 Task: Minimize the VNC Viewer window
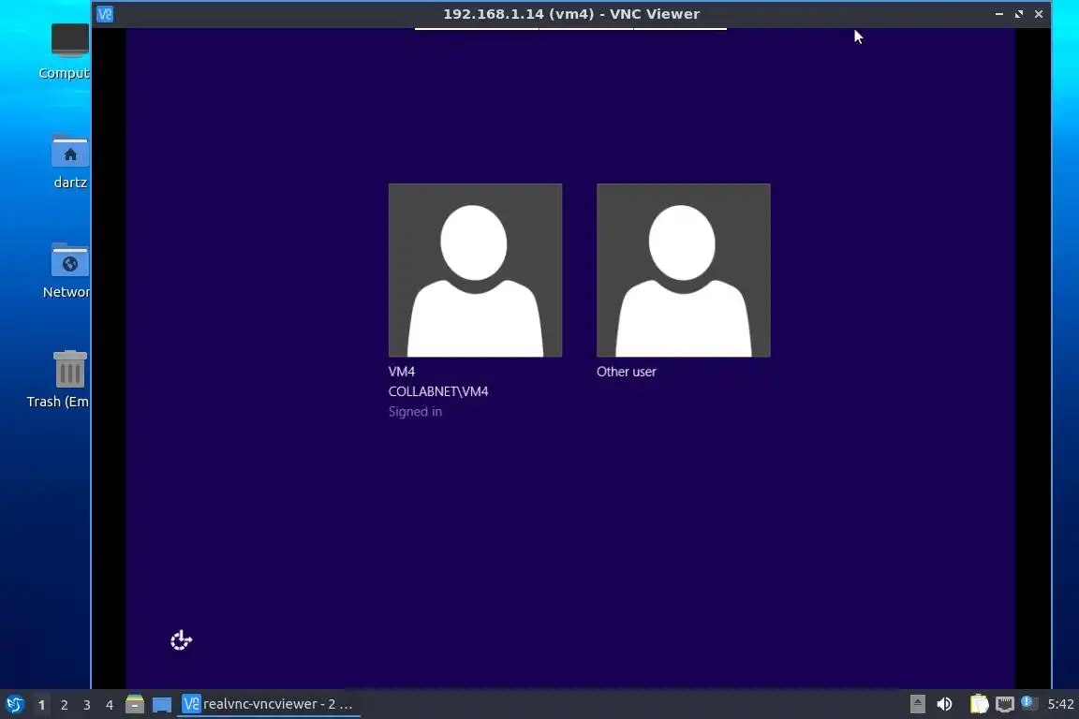coord(999,14)
